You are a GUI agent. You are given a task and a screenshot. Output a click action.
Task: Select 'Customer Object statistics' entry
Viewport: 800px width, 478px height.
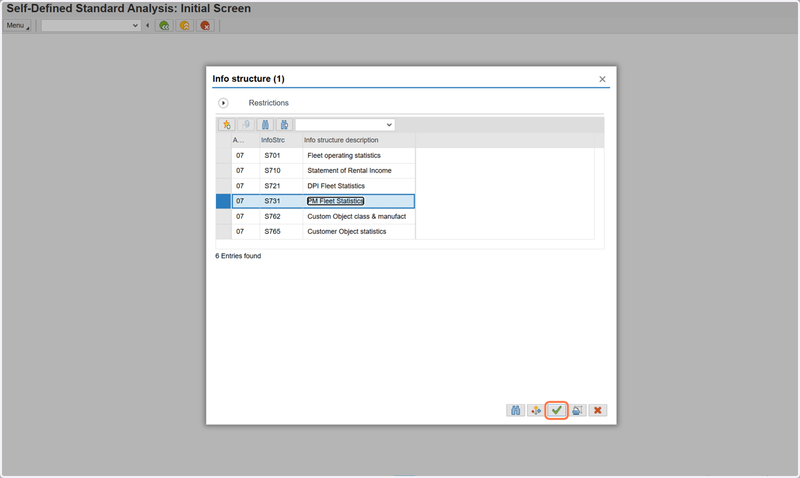tap(359, 232)
